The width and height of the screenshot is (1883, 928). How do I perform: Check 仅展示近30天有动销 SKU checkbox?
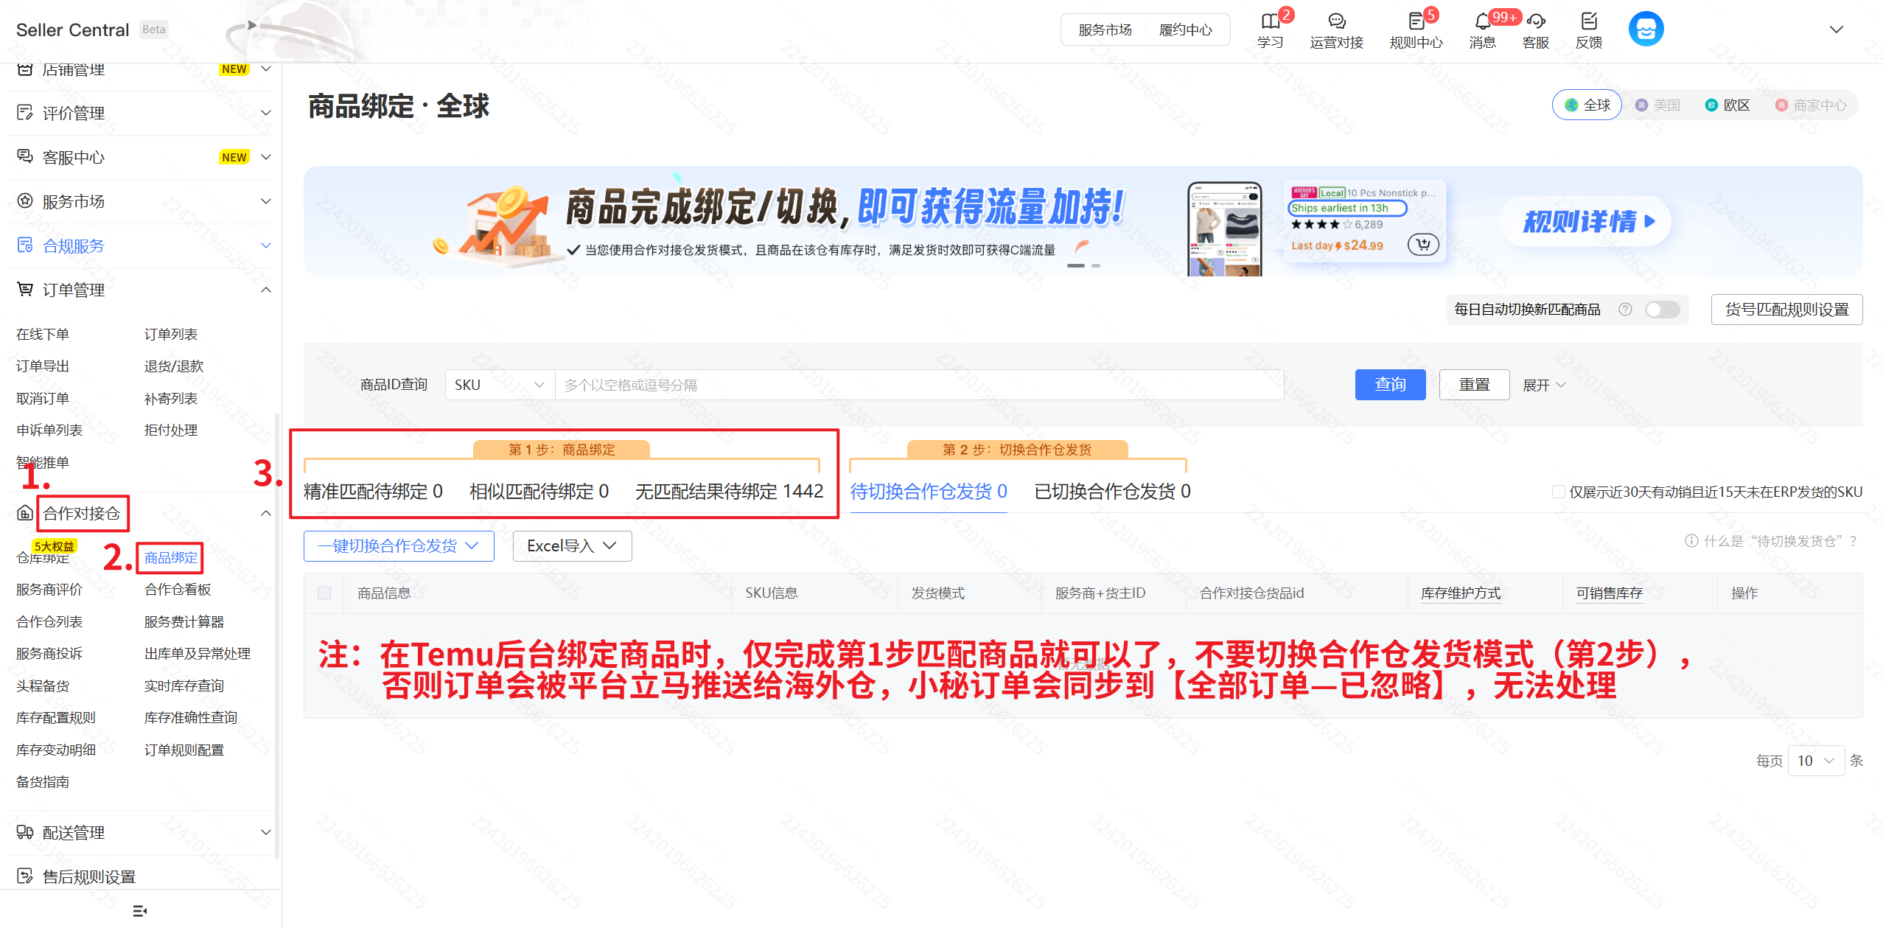tap(1558, 492)
